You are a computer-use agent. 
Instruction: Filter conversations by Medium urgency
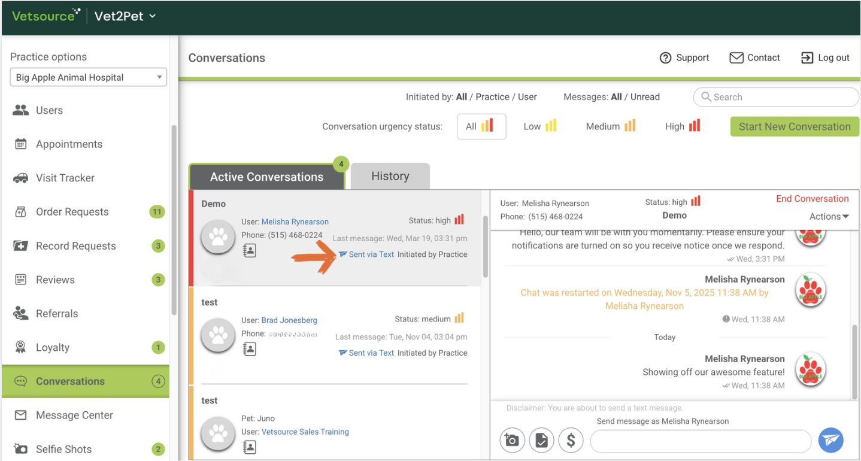(610, 126)
